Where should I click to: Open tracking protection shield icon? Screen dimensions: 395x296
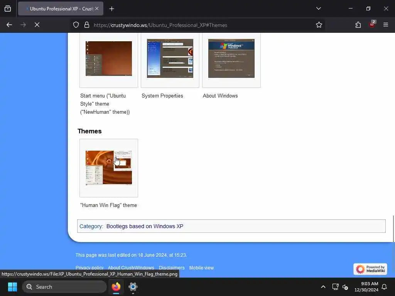[76, 25]
